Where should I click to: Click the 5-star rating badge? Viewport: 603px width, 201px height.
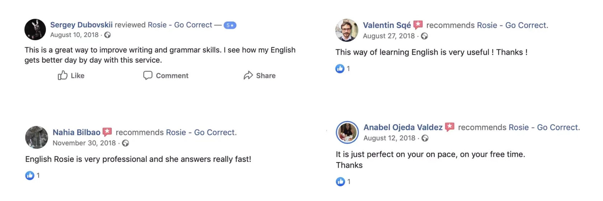[x=230, y=25]
